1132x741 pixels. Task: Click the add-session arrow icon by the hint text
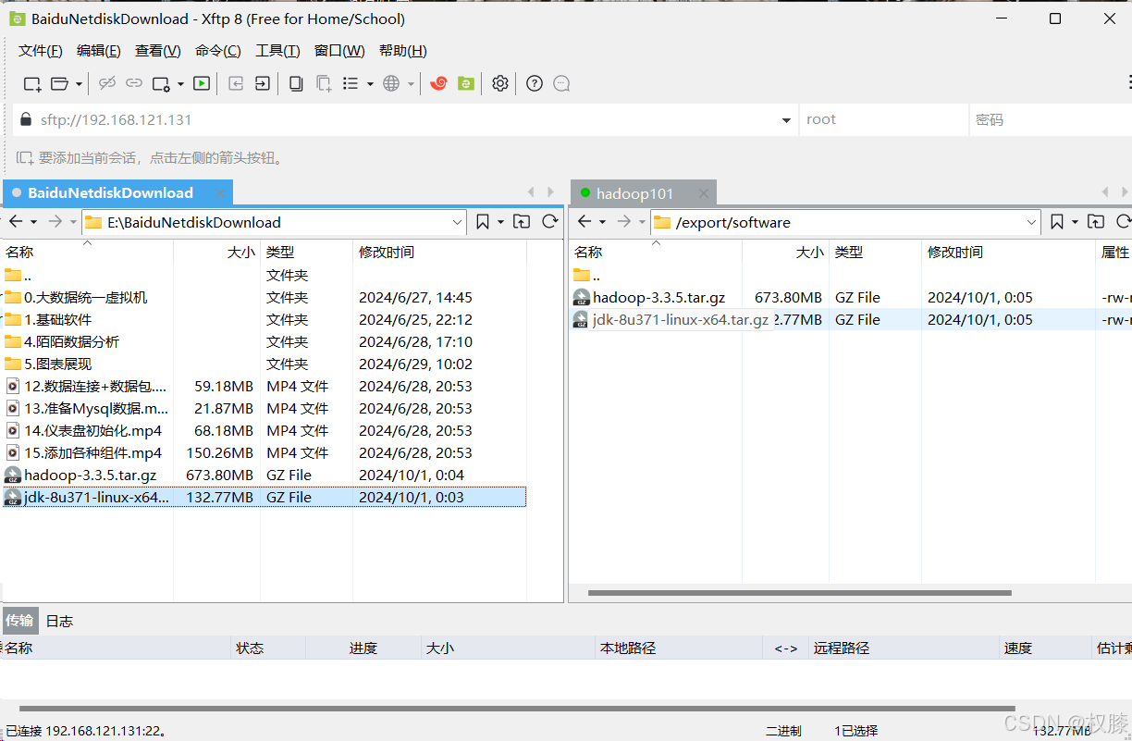(25, 158)
